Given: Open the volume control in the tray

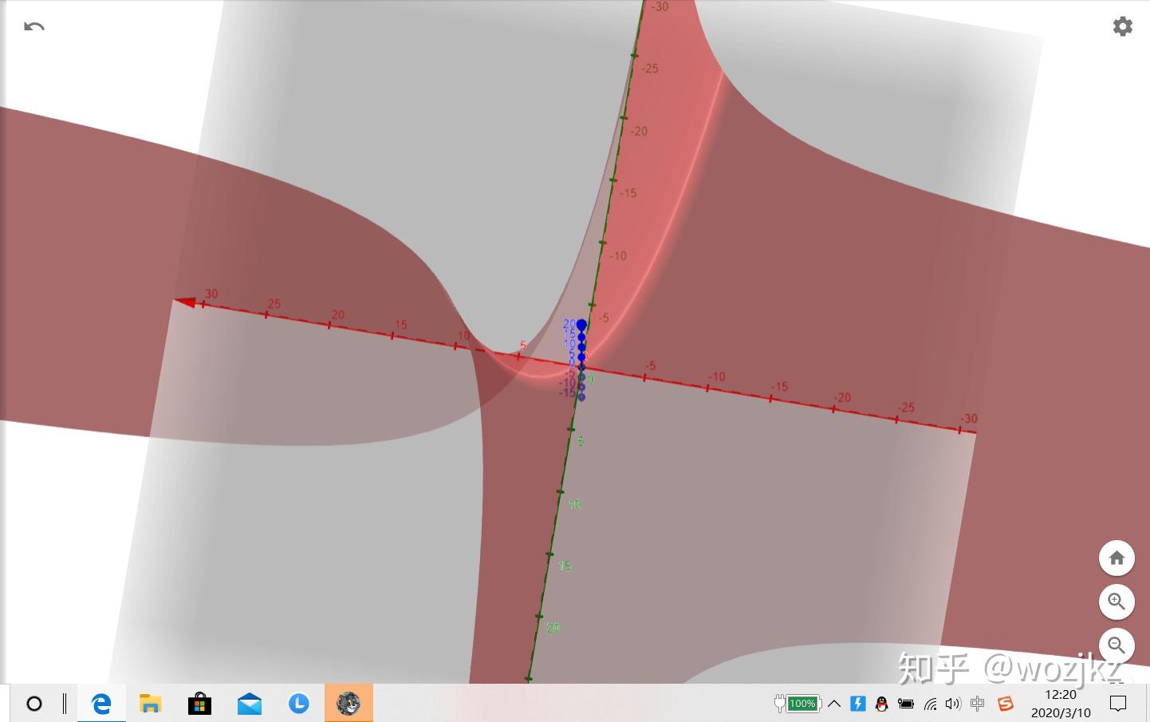Looking at the screenshot, I should pyautogui.click(x=953, y=704).
